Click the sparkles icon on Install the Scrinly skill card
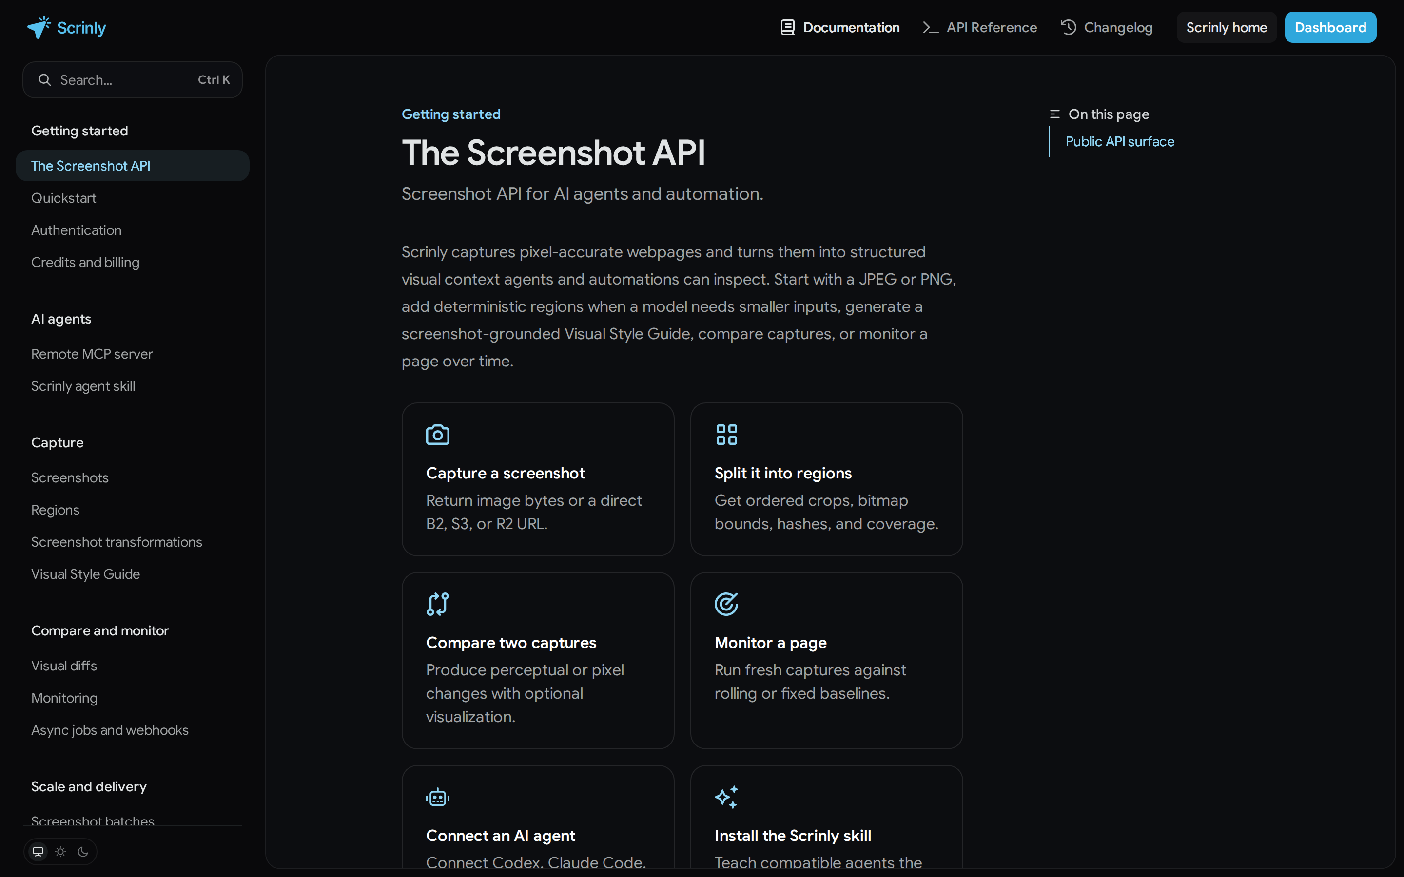The width and height of the screenshot is (1404, 877). pos(726,797)
